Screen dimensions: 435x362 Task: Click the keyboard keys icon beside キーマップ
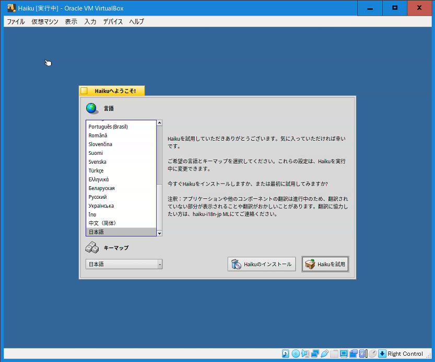pyautogui.click(x=92, y=247)
